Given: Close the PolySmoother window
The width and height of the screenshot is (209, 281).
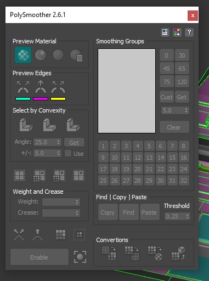Looking at the screenshot, I should (x=193, y=15).
